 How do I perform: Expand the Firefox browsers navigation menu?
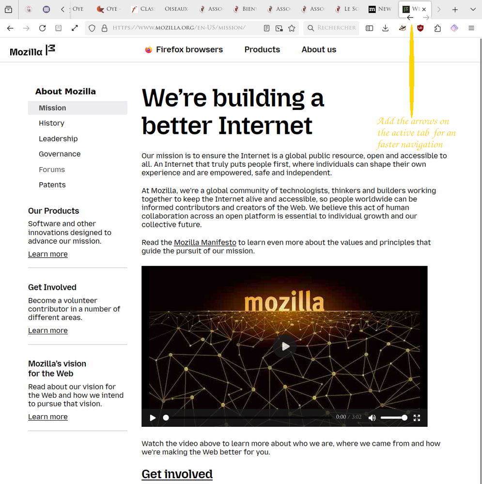[x=184, y=49]
